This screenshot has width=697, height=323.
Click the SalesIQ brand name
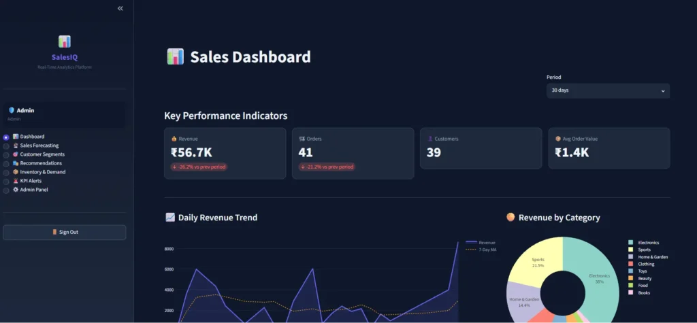(65, 57)
